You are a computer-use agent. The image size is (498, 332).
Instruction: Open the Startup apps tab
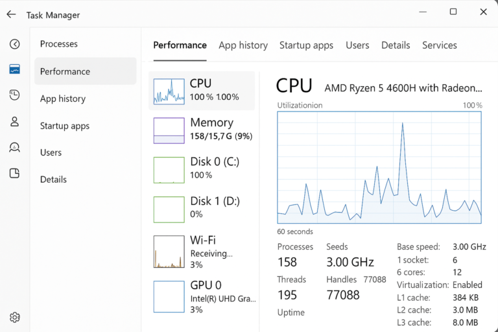(x=306, y=45)
